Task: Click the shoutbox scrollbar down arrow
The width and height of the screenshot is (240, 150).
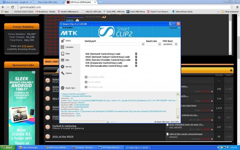Action: (230, 53)
